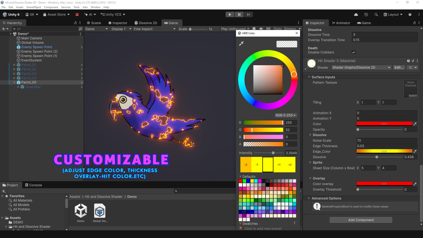Screen dimensions: 423x238
Task: Open the Hit Shader 5 material presets icon
Action: point(413,61)
